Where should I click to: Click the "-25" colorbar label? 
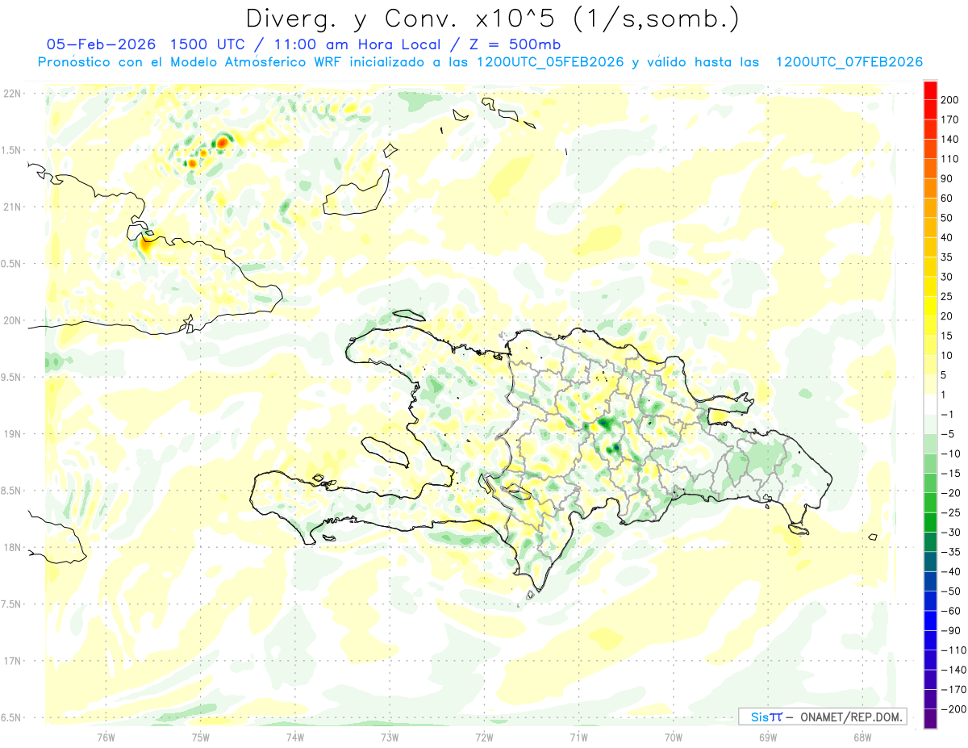click(950, 512)
